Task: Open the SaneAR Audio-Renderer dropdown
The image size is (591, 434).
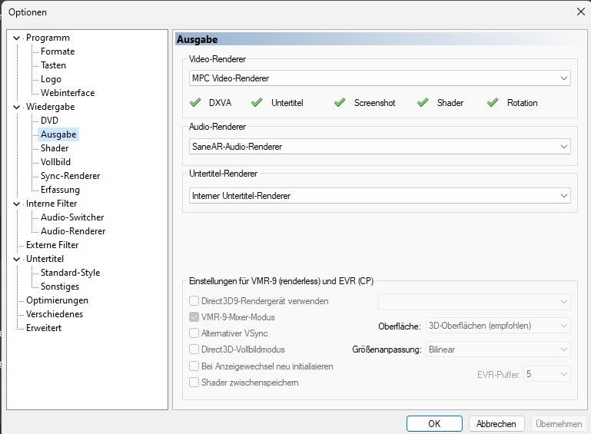Action: [x=380, y=147]
